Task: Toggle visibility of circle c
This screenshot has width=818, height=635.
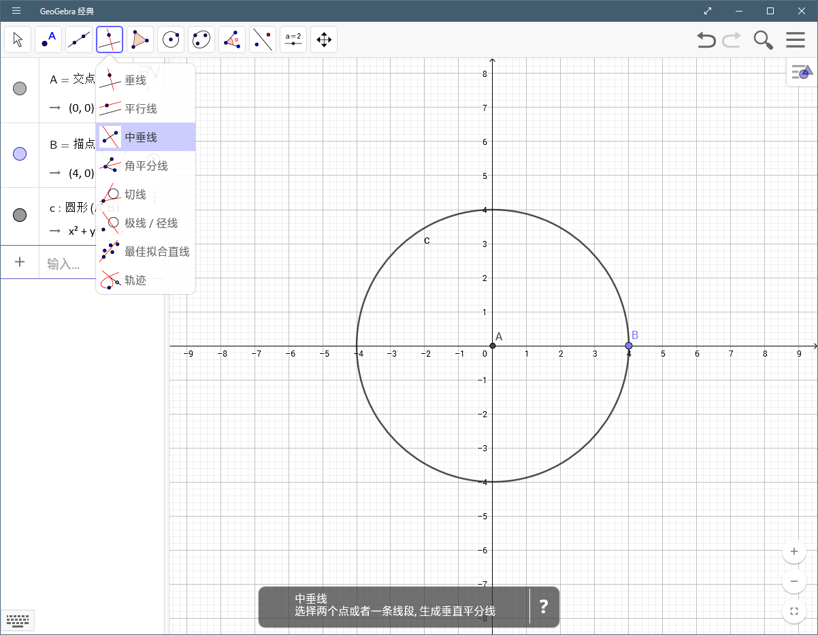Action: click(x=20, y=215)
